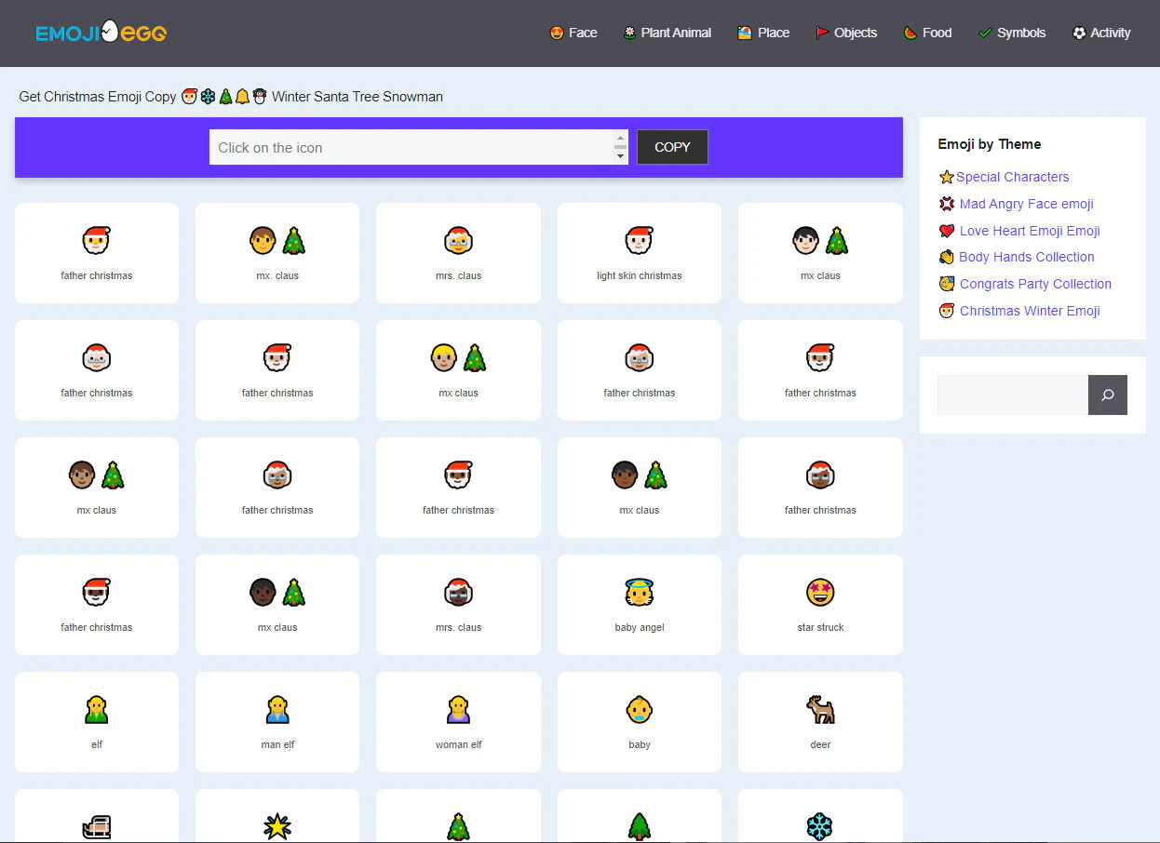
Task: Select the father christmas emoji in the first card
Action: pos(97,239)
